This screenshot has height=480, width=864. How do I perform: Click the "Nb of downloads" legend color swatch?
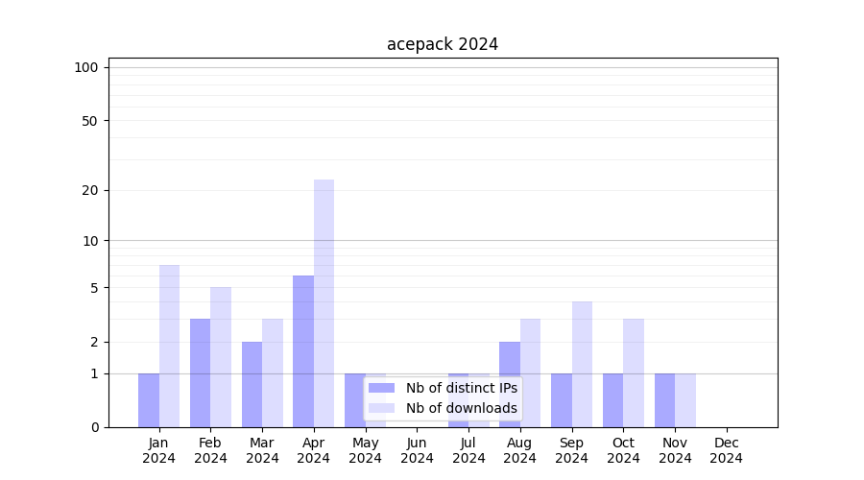pyautogui.click(x=381, y=408)
